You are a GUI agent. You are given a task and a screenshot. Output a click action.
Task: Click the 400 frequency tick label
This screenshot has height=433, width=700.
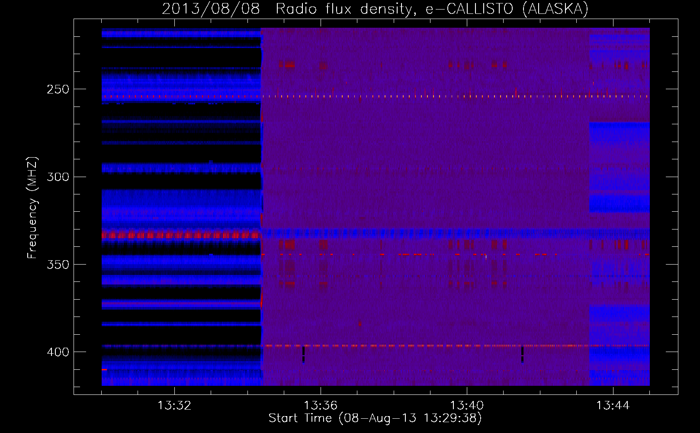tap(58, 352)
